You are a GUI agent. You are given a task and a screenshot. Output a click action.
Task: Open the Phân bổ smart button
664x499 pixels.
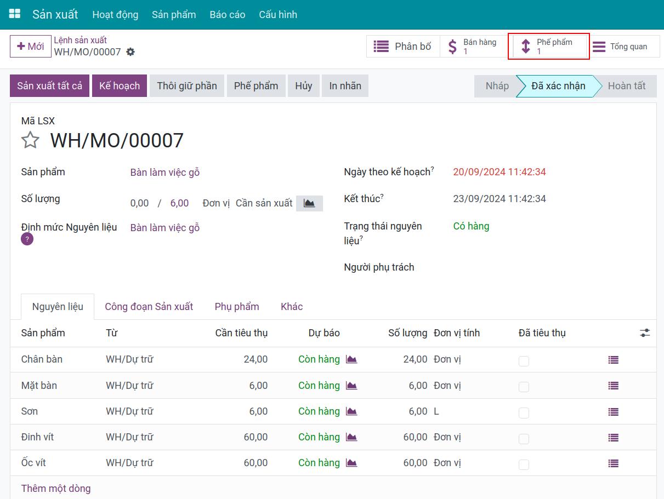(403, 47)
